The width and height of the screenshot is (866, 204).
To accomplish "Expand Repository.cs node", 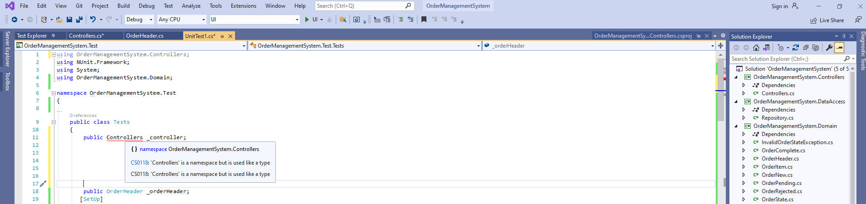I will tap(744, 118).
